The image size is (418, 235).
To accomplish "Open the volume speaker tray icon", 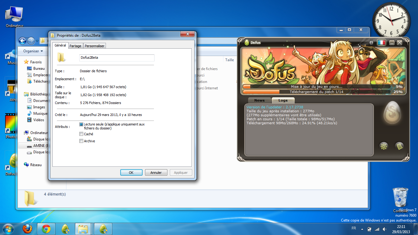I will tap(384, 229).
